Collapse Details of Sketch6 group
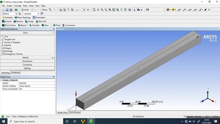Screen dimensions: 220x124 (x=1, y=80)
